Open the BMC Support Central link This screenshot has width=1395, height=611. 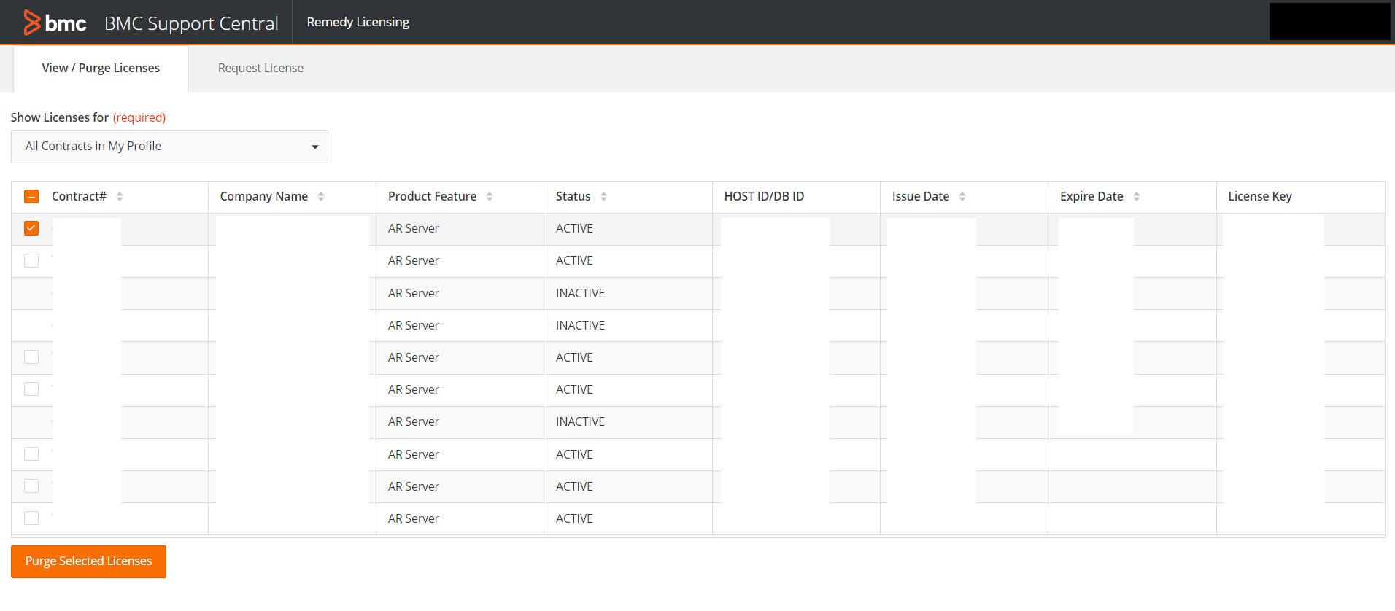point(191,23)
